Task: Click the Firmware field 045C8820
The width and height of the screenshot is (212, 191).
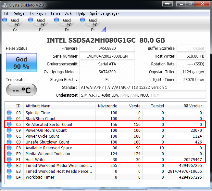Action: click(107, 48)
